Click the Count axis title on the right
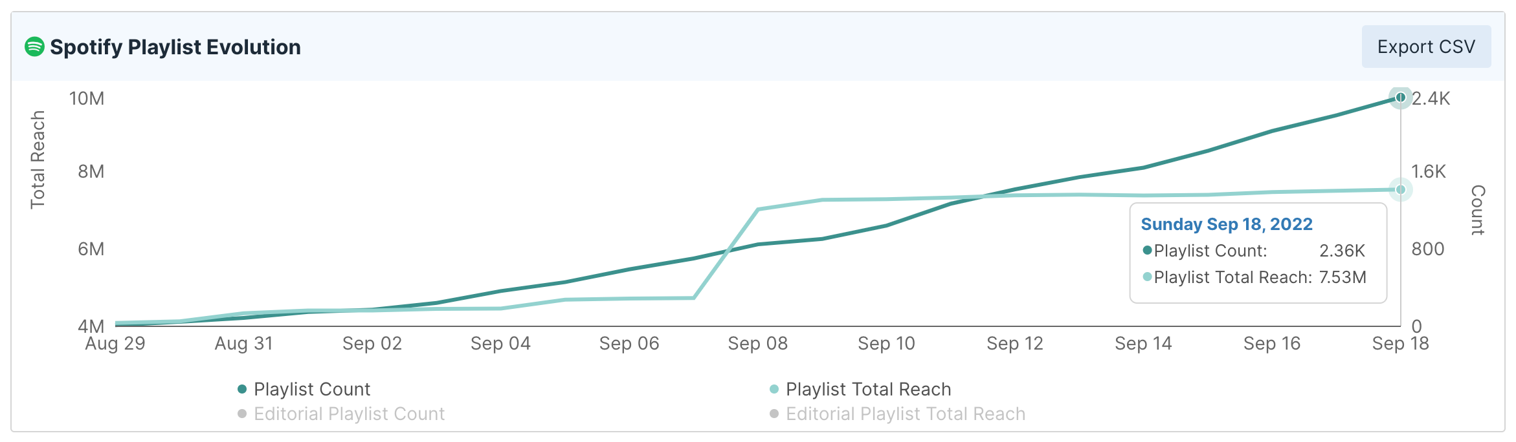Image resolution: width=1516 pixels, height=442 pixels. (1477, 210)
